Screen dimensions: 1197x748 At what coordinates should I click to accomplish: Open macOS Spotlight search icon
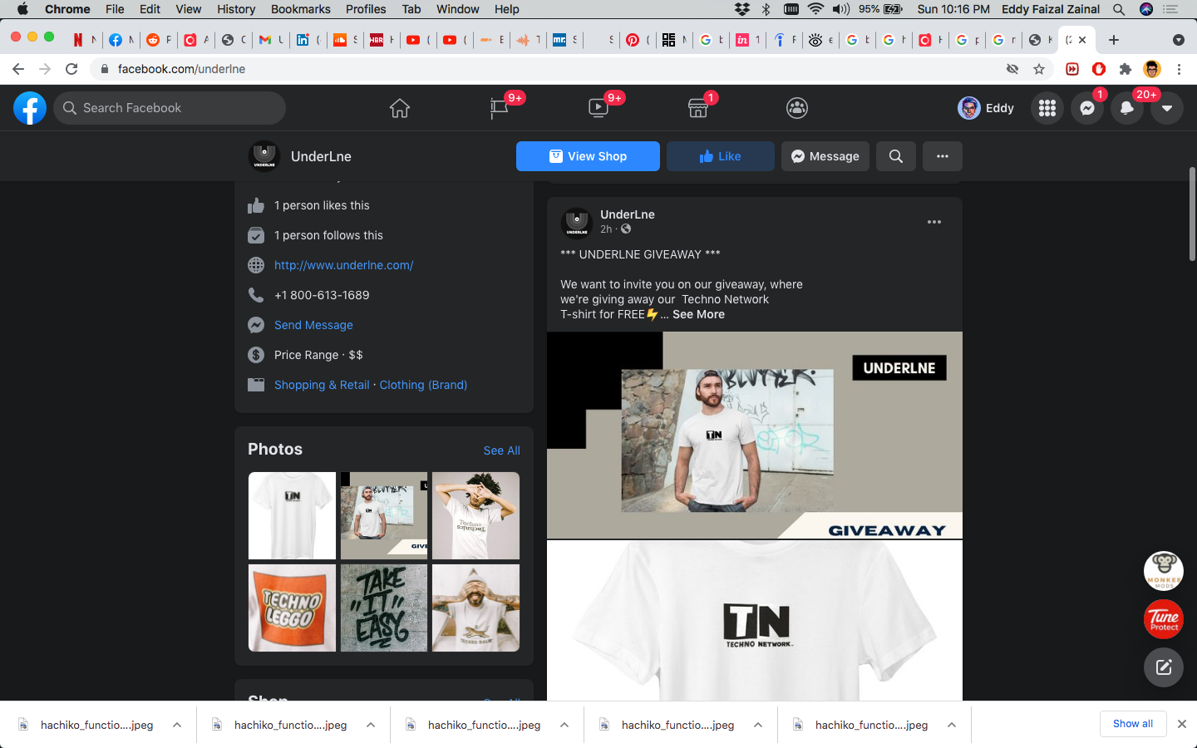pos(1119,9)
